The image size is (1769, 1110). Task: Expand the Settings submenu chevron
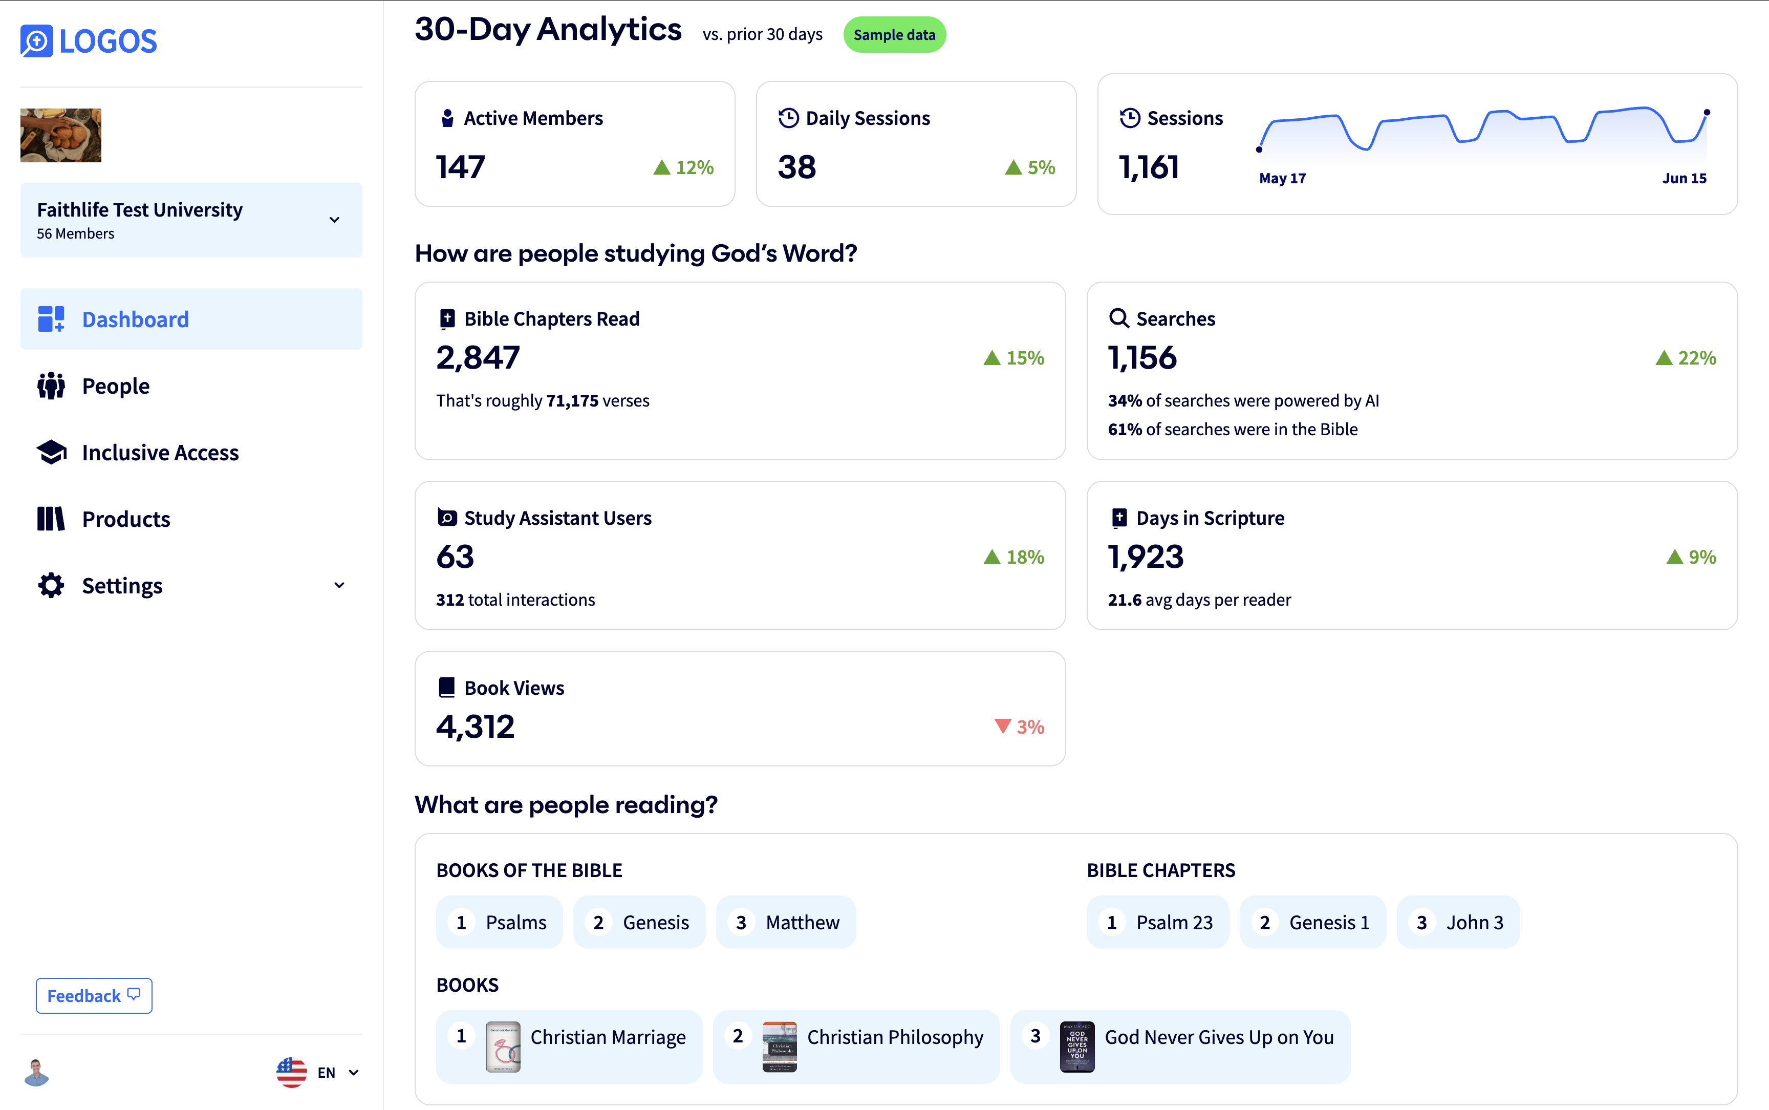[x=339, y=586]
